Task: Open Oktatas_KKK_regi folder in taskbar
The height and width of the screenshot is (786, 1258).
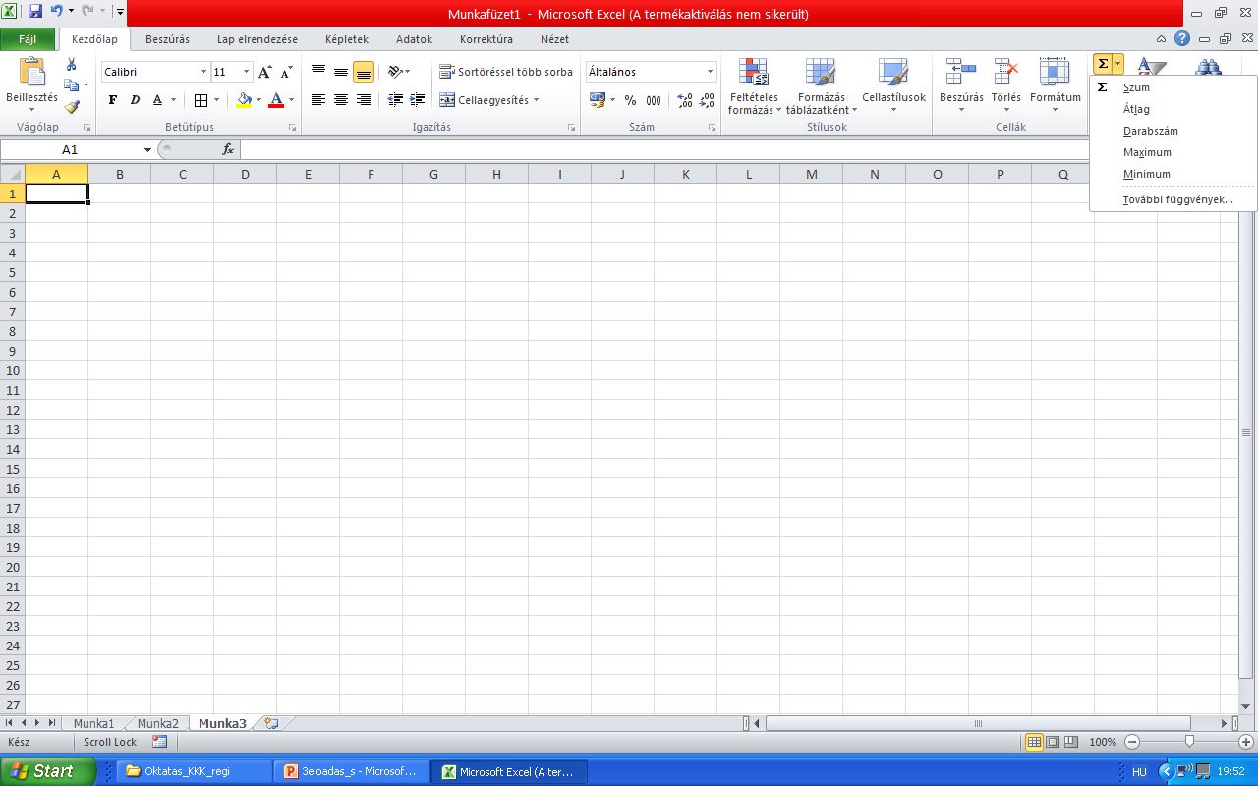Action: pyautogui.click(x=195, y=771)
